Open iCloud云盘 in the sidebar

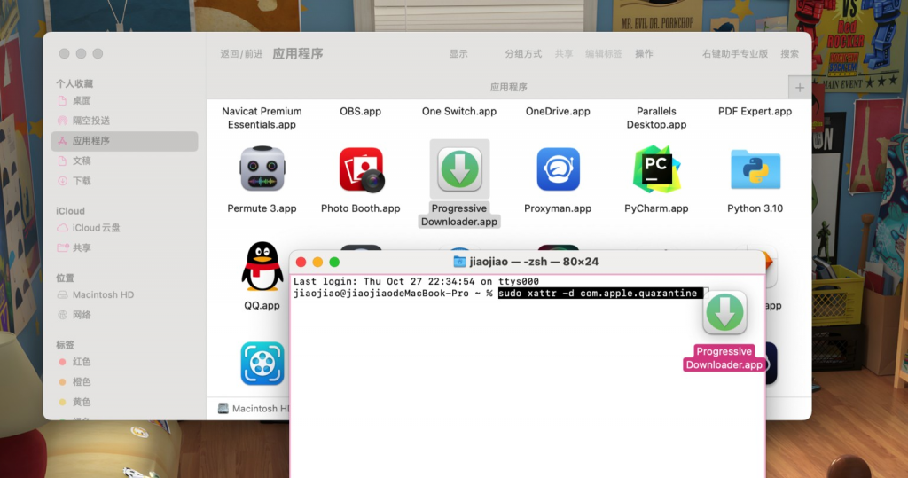(x=96, y=228)
